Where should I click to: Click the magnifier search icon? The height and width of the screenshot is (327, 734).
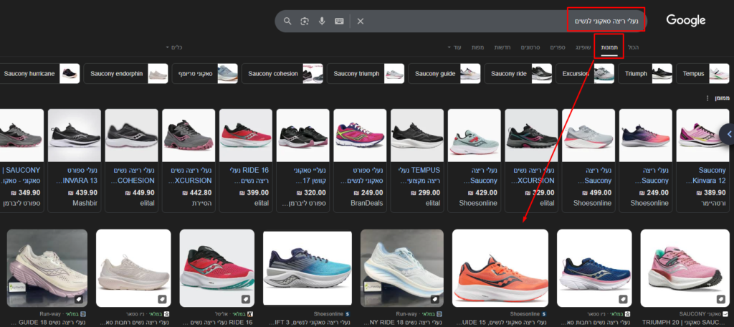[287, 22]
